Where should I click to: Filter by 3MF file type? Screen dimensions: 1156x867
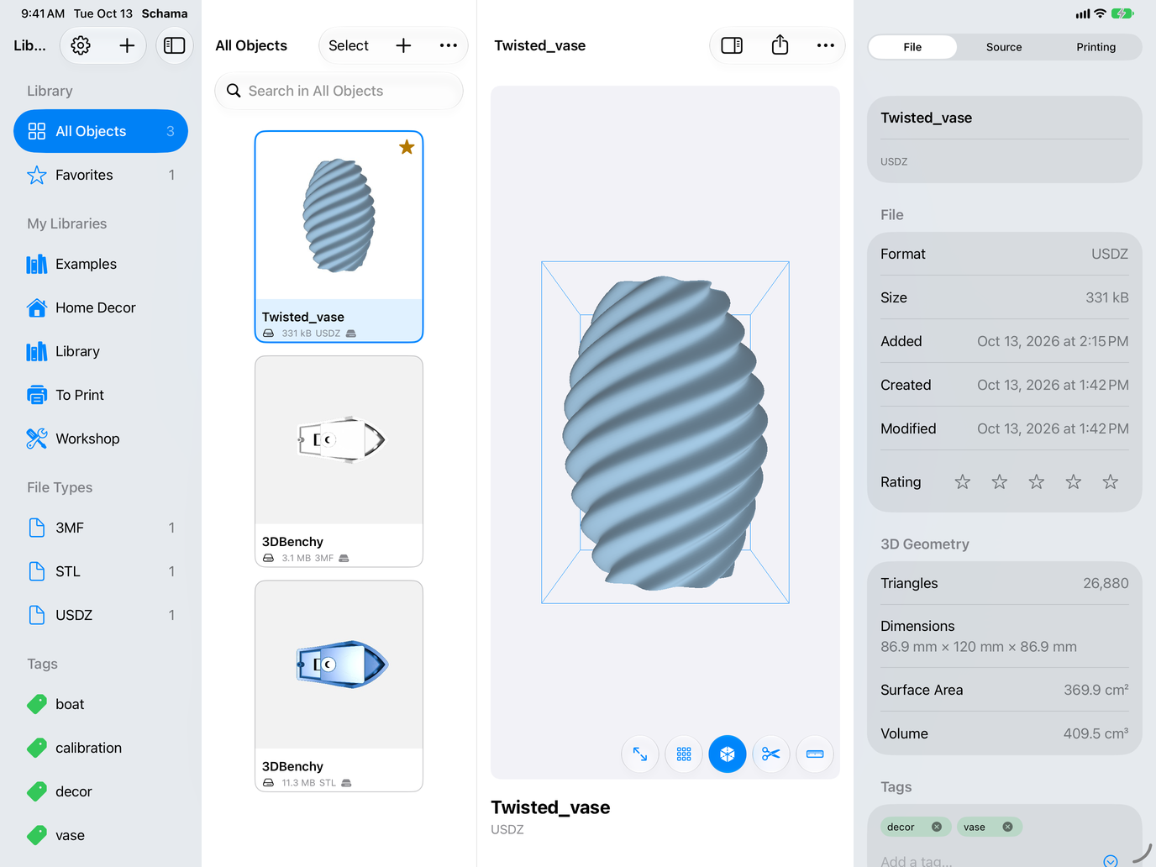pos(101,528)
